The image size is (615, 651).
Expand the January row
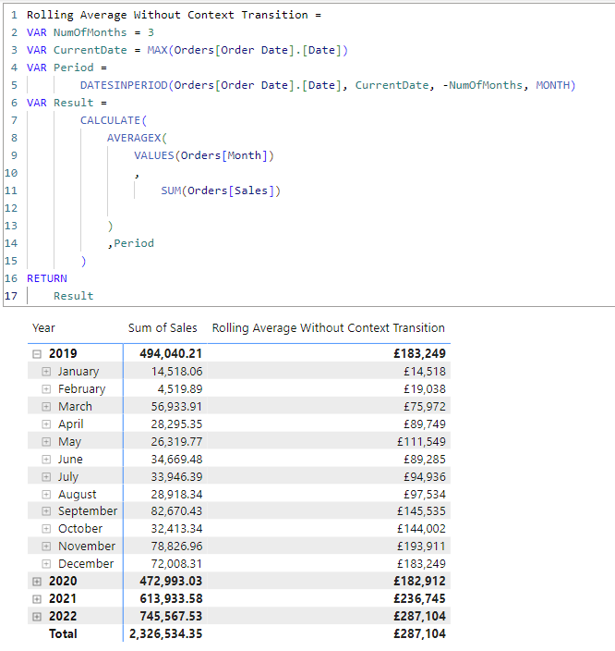(46, 372)
